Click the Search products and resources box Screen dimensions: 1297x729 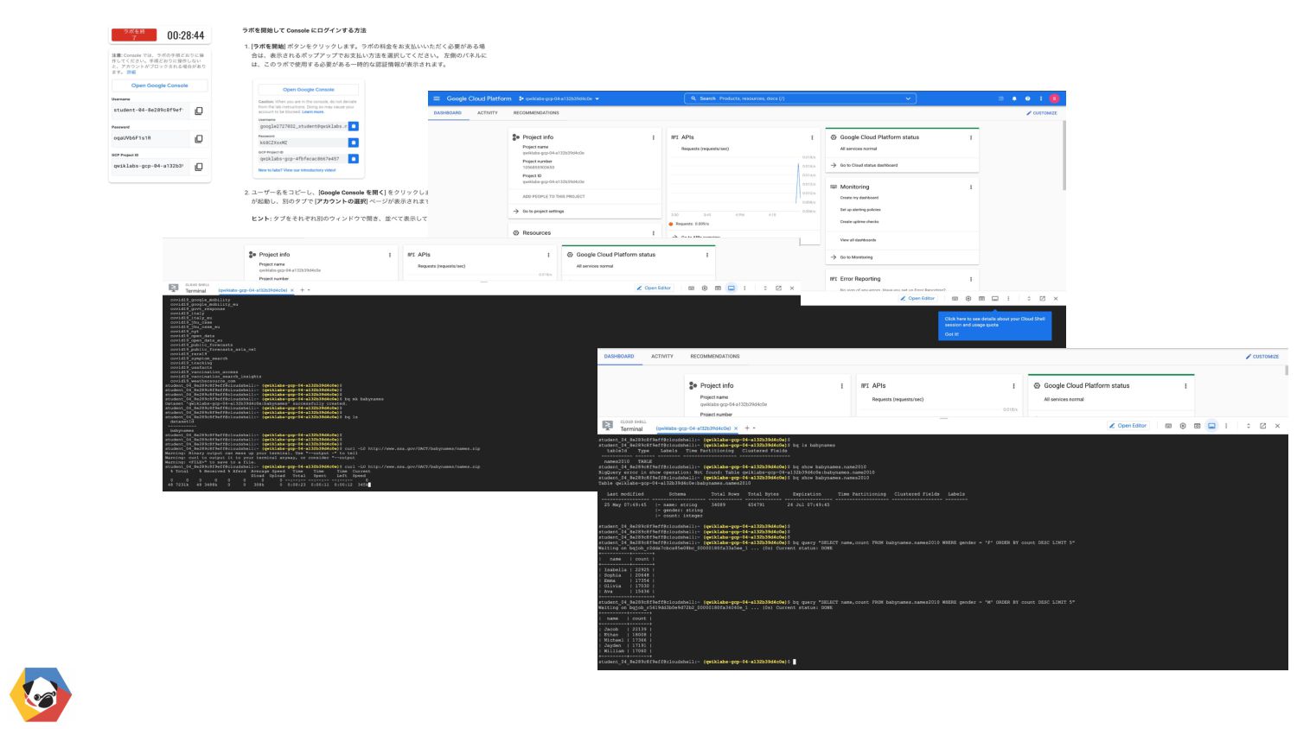[x=799, y=98]
